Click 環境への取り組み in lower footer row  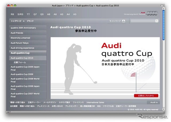[27, 106]
